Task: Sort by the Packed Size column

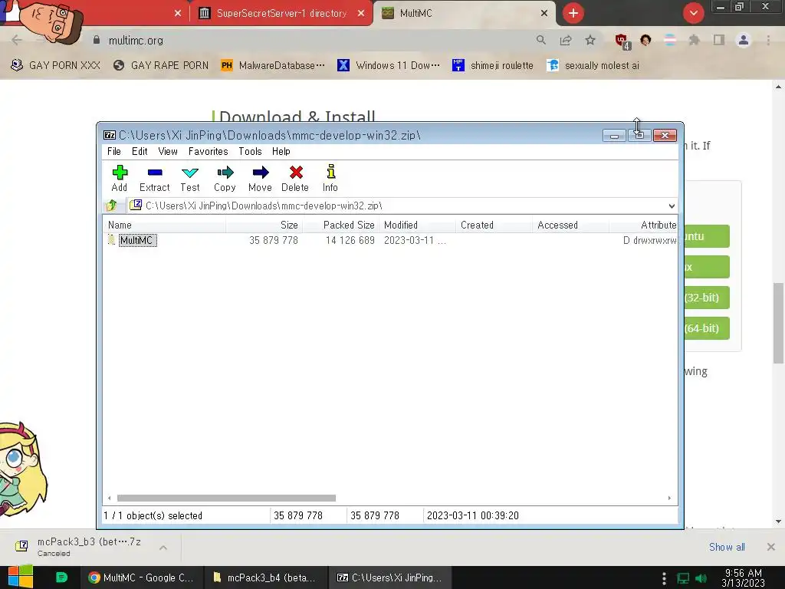Action: [341, 225]
